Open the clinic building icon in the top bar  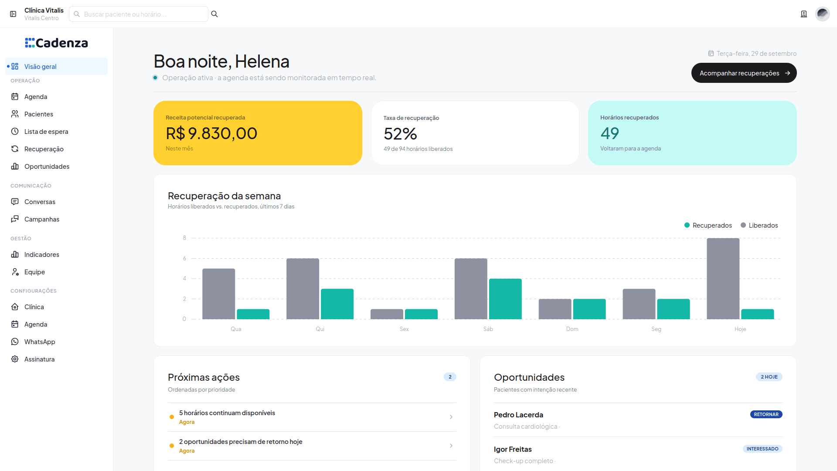pyautogui.click(x=804, y=14)
